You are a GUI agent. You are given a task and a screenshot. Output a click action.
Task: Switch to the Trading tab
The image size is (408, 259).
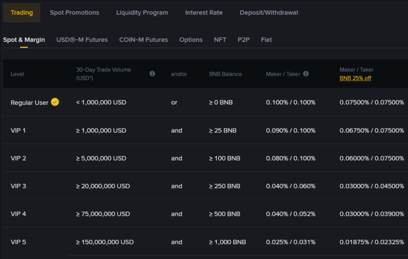click(x=22, y=12)
